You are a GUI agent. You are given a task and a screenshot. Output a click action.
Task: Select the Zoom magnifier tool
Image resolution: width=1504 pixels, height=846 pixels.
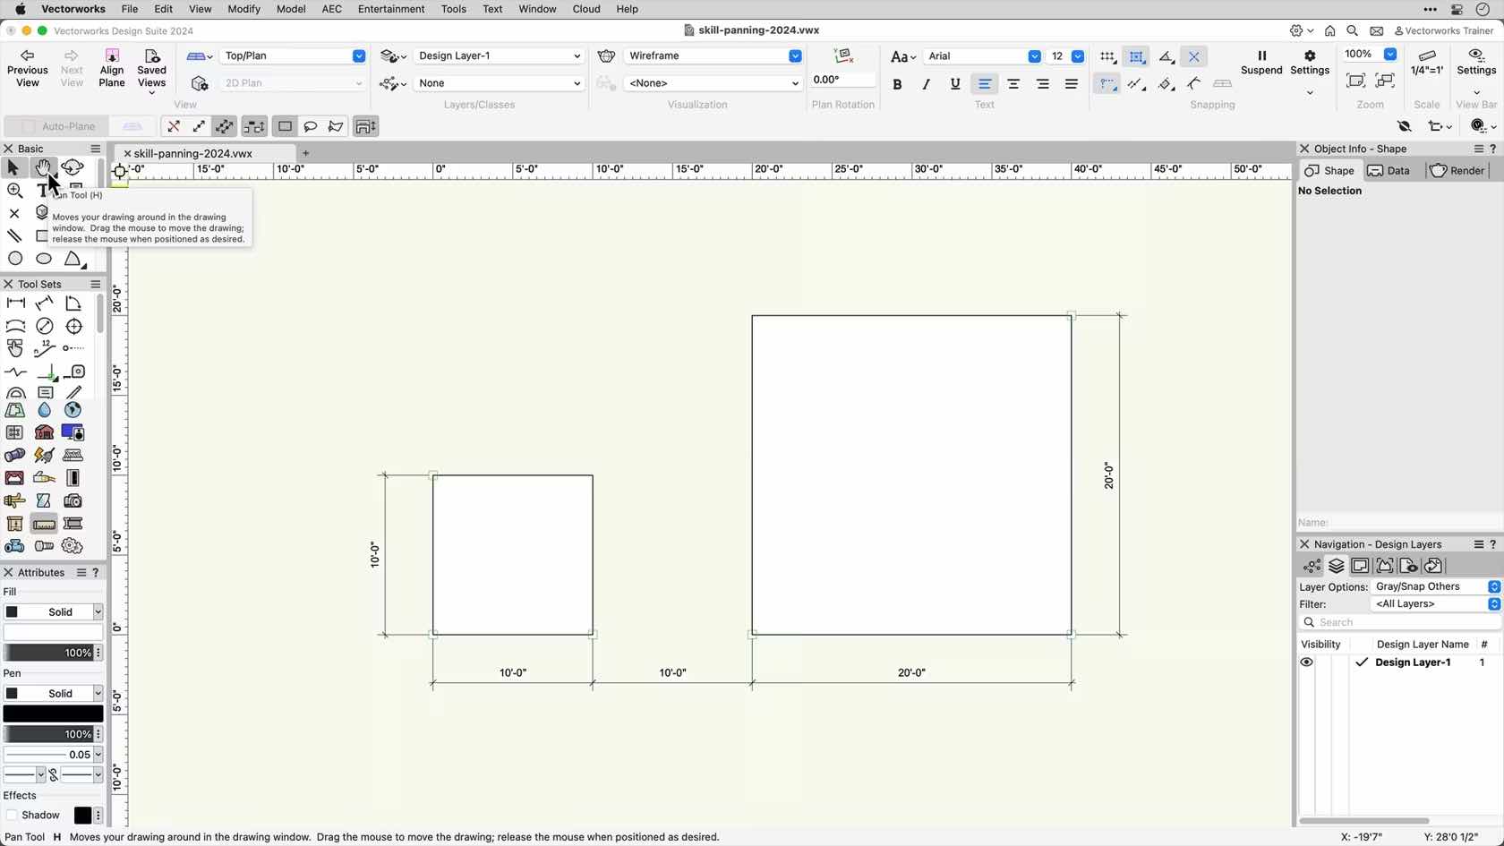click(14, 191)
